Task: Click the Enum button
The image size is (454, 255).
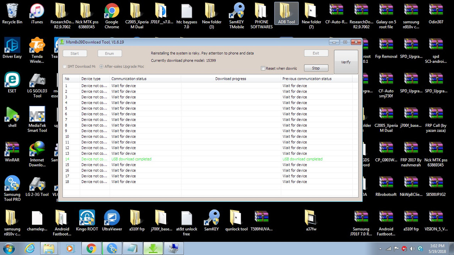Action: pyautogui.click(x=110, y=53)
